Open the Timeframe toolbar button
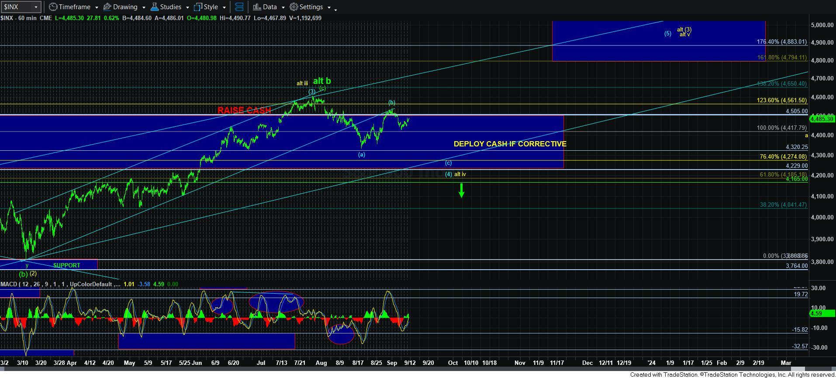836x378 pixels. pyautogui.click(x=69, y=7)
